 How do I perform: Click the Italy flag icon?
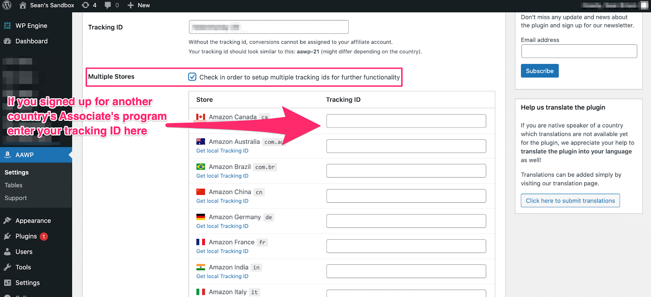tap(201, 292)
